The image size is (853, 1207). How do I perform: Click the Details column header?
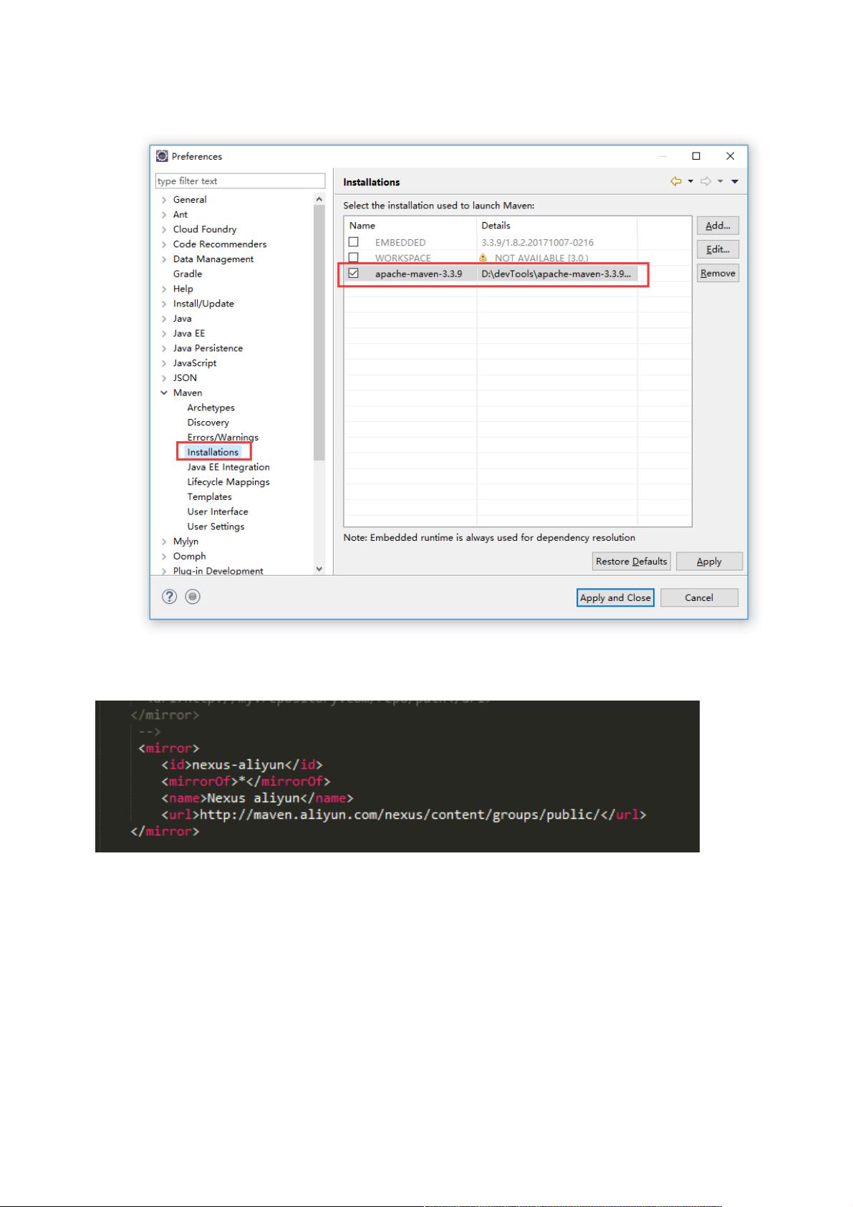557,225
